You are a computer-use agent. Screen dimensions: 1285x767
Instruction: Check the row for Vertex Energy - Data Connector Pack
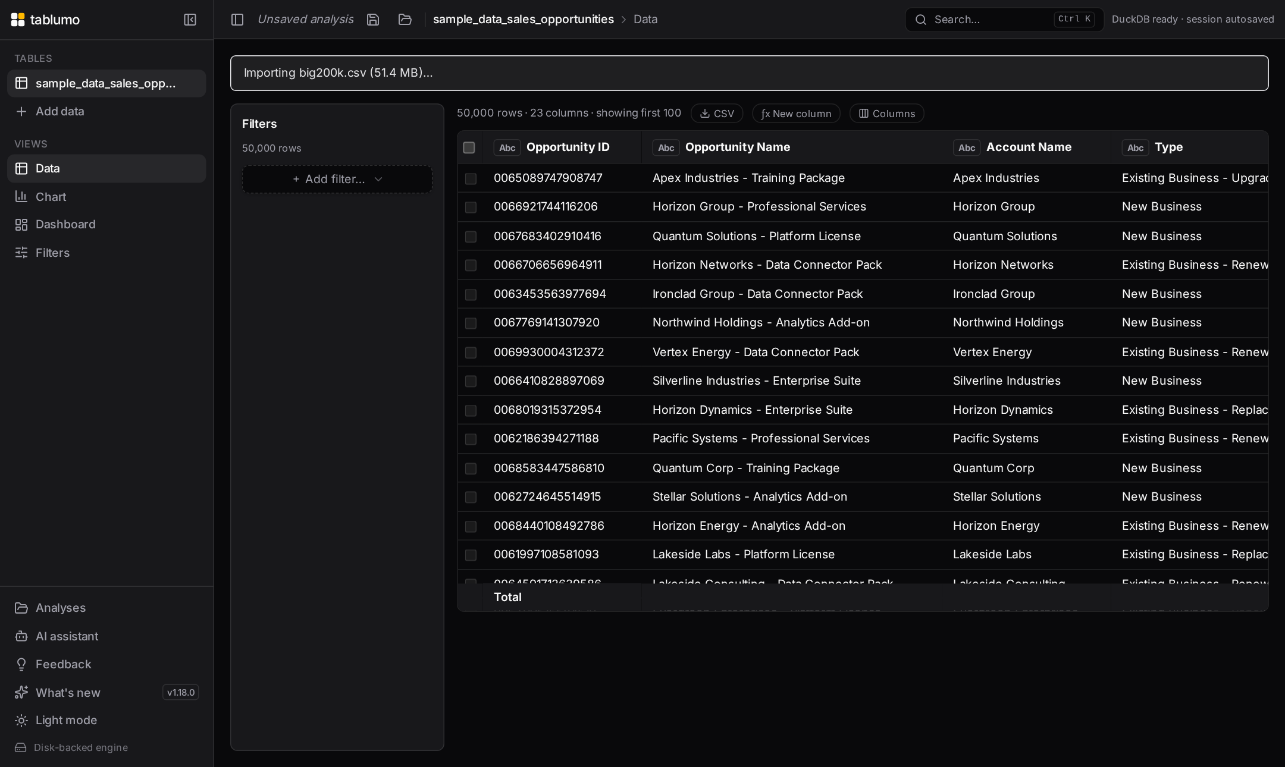click(x=471, y=353)
